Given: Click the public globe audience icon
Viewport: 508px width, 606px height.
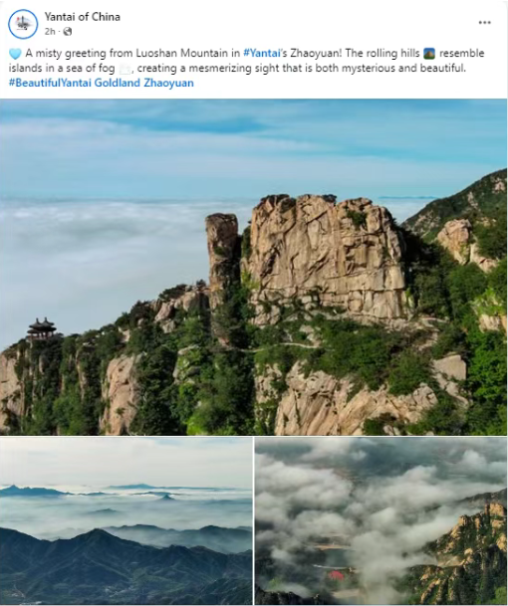Looking at the screenshot, I should point(68,31).
